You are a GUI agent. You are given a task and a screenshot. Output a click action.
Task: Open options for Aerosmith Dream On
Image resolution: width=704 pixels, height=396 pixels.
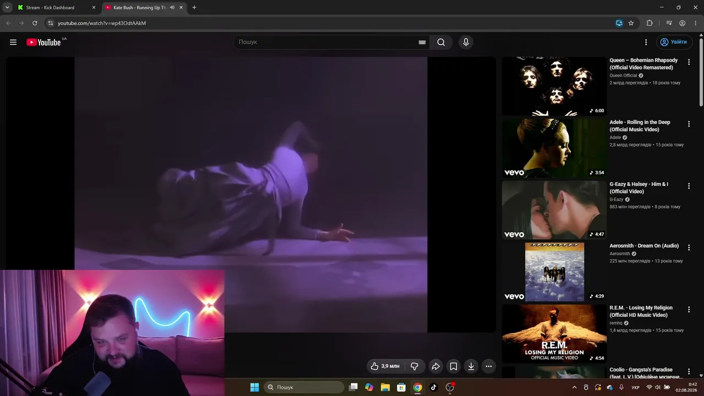tap(689, 248)
